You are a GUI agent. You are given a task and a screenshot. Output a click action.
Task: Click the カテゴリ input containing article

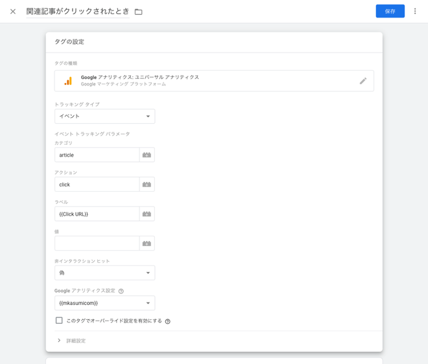tap(97, 155)
